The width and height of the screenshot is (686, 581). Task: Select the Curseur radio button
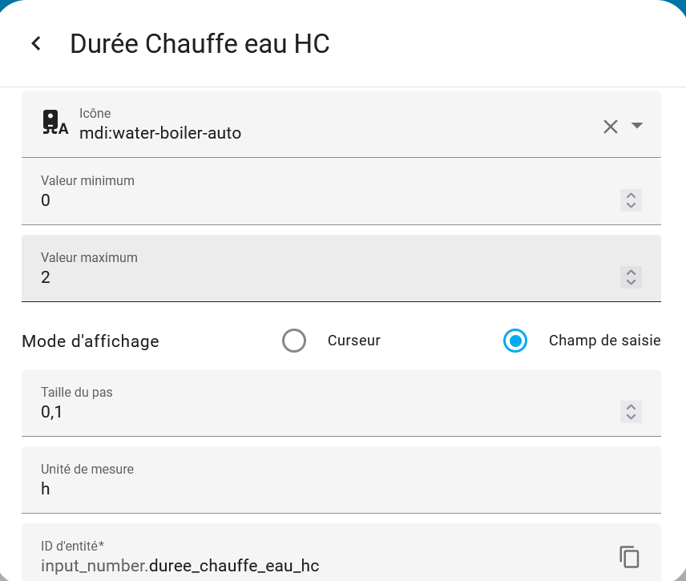(x=294, y=341)
